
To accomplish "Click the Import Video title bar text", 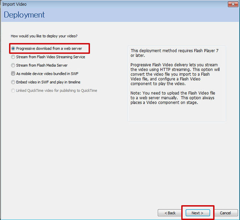I will tap(14, 4).
